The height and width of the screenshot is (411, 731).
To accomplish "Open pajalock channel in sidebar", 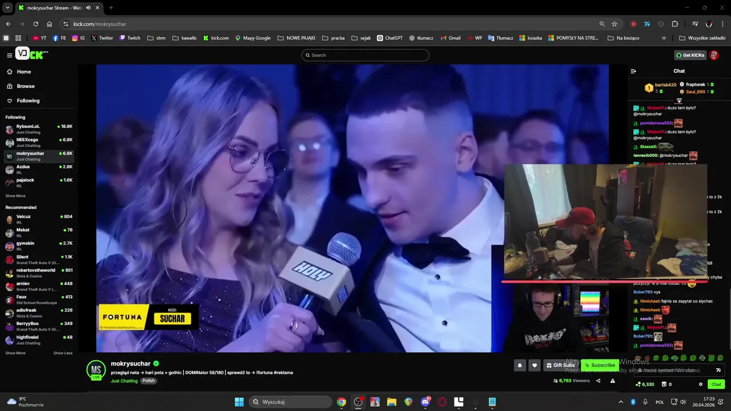I will click(39, 183).
